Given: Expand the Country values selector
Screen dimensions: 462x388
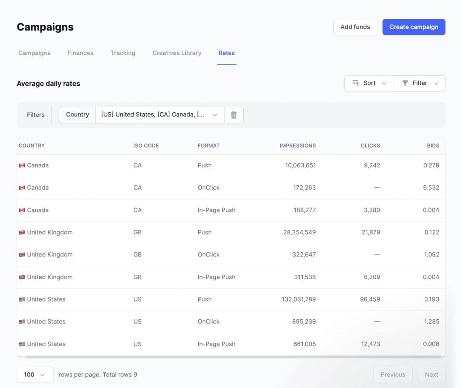Looking at the screenshot, I should coord(160,115).
